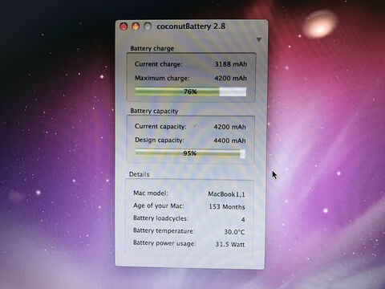
Task: Select the Details heading
Action: point(139,174)
